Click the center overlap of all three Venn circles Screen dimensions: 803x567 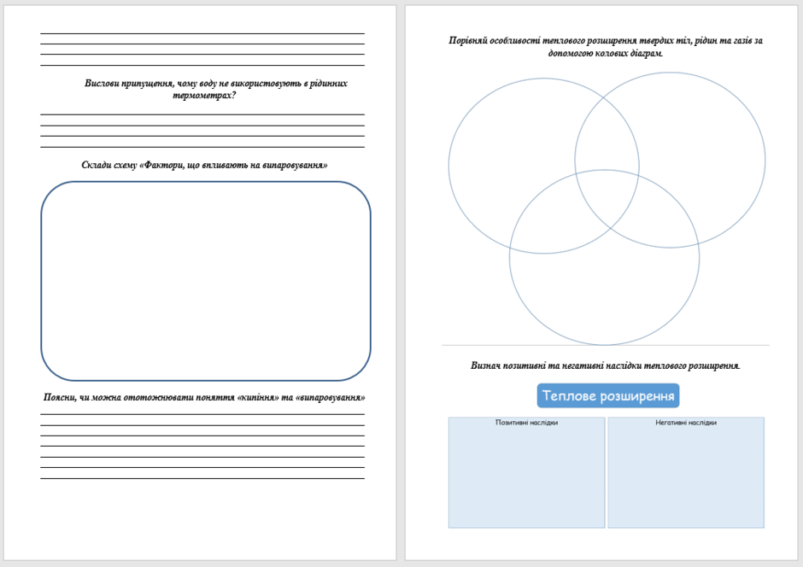(x=607, y=197)
